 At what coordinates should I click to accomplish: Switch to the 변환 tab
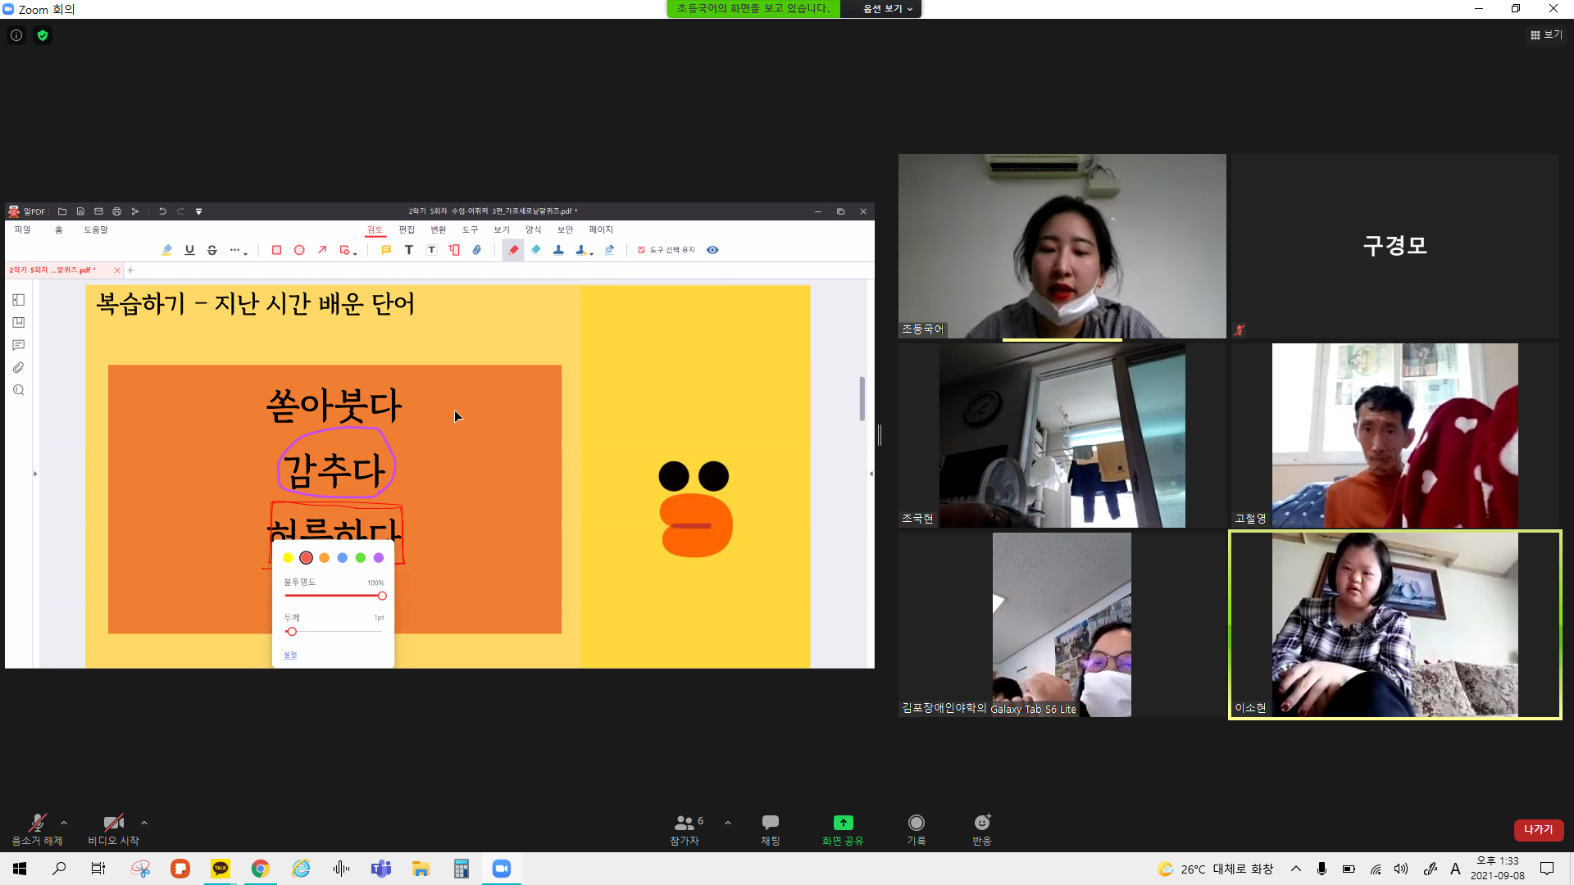[x=439, y=230]
